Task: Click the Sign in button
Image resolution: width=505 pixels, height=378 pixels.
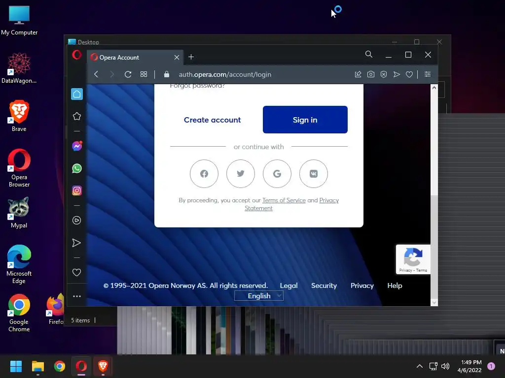Action: point(305,120)
